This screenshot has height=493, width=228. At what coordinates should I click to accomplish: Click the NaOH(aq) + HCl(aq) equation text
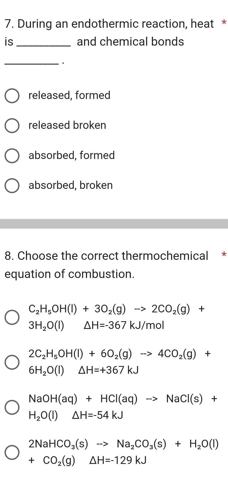coord(123,407)
